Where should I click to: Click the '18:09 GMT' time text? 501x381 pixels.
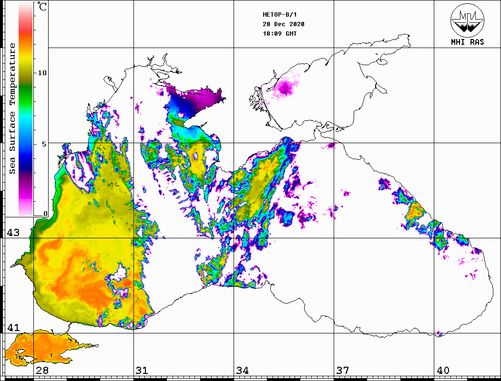[x=279, y=33]
